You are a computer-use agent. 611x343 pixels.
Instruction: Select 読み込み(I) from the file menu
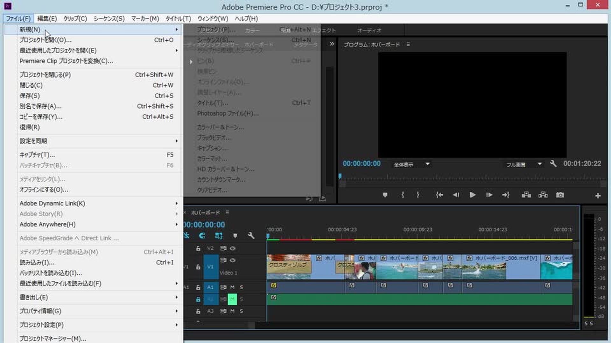tap(37, 263)
